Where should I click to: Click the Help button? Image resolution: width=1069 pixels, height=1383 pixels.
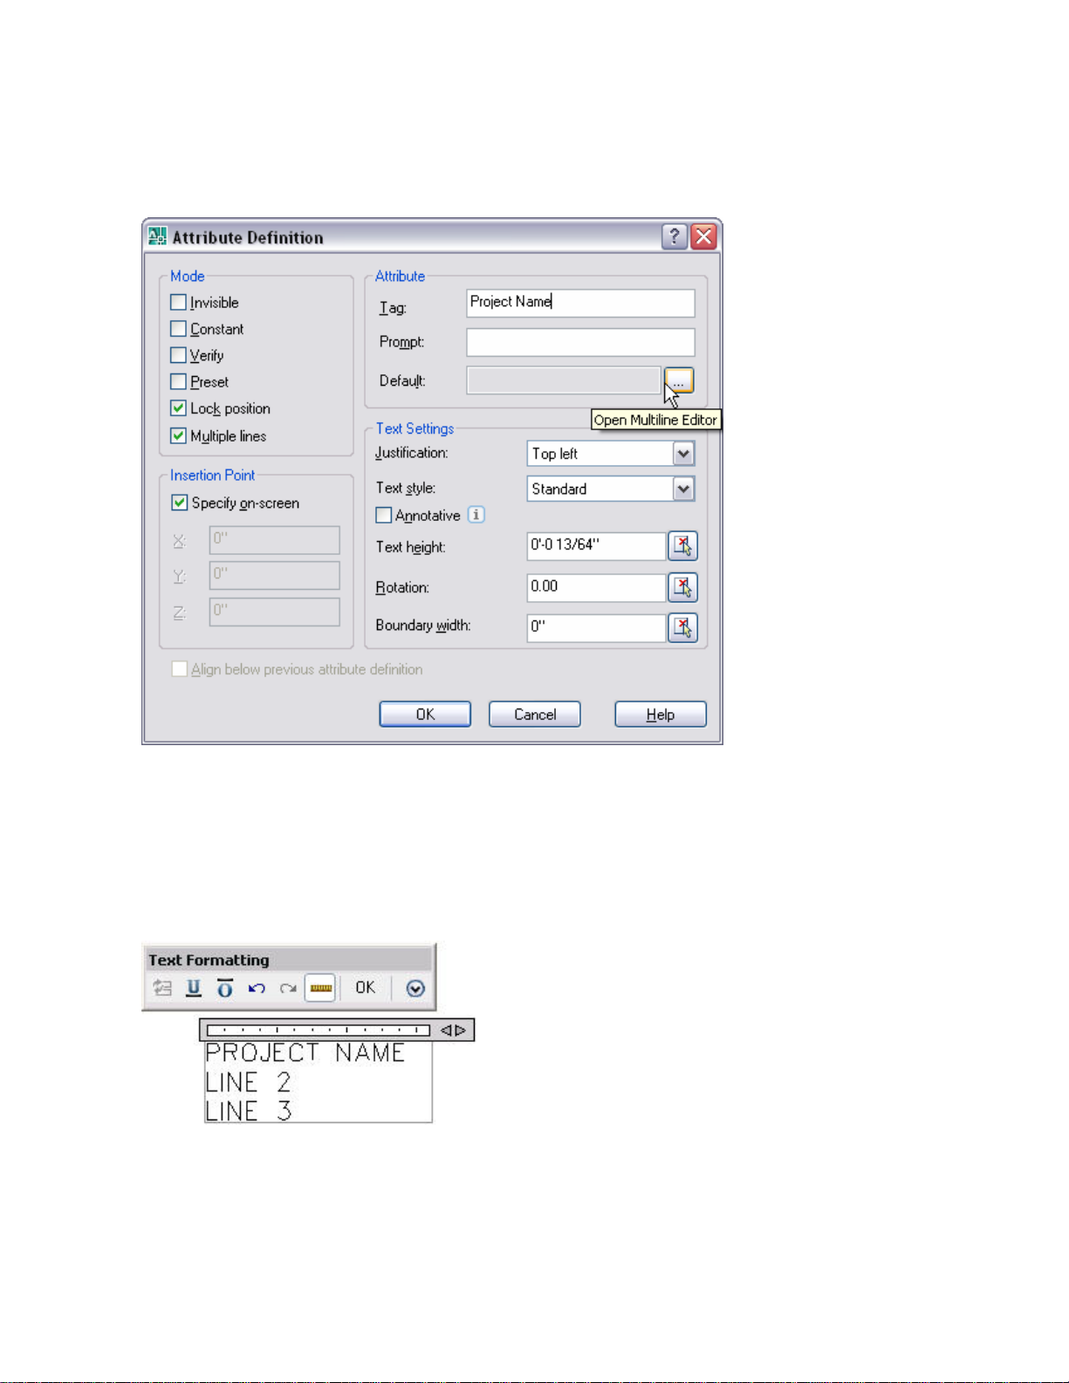pos(661,714)
